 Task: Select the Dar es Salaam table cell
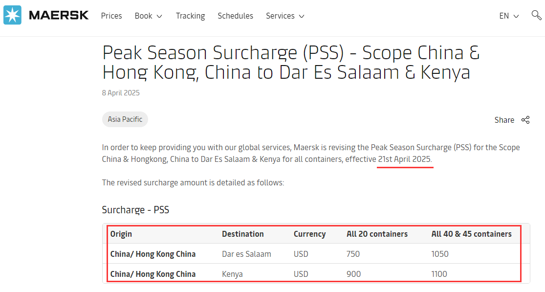point(246,254)
